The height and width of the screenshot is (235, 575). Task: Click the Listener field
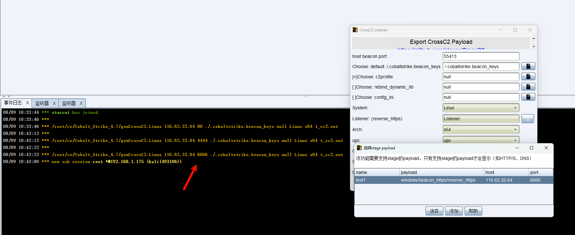(x=481, y=119)
